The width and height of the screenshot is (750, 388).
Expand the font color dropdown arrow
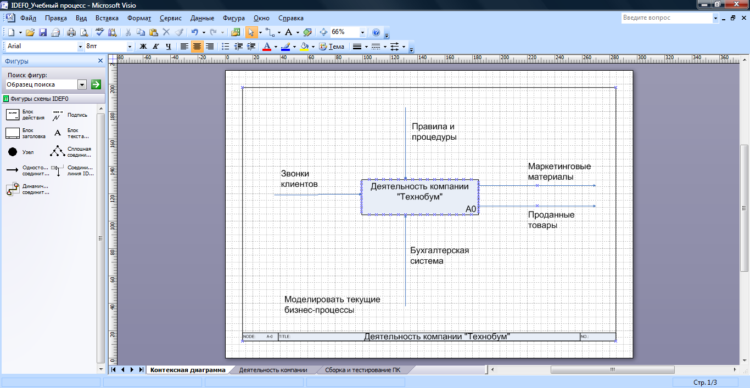coord(276,47)
